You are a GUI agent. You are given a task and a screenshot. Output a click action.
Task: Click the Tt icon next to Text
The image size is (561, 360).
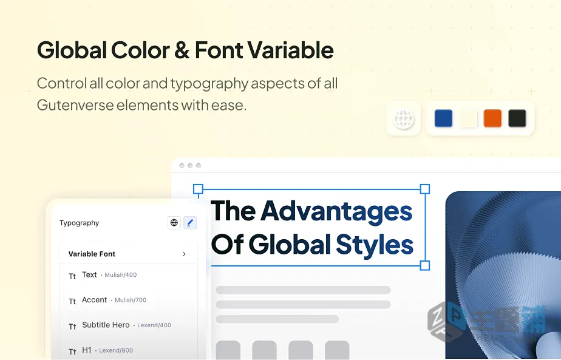click(x=72, y=276)
